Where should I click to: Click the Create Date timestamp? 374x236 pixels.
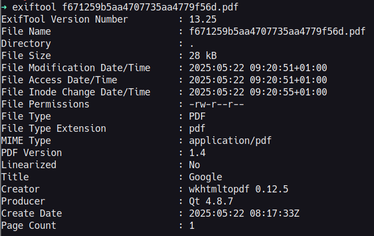pyautogui.click(x=244, y=213)
